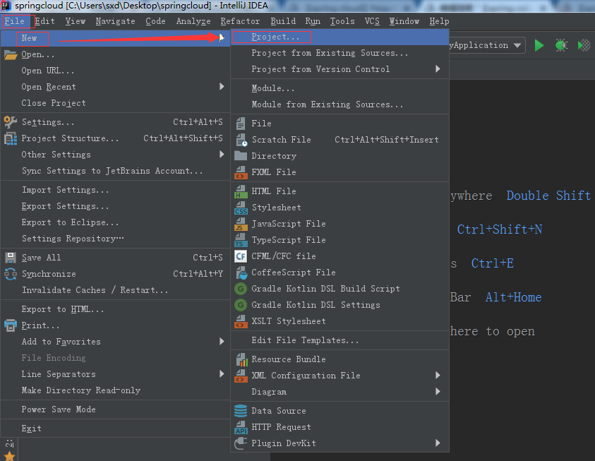Expand the Other Settings submenu arrow
This screenshot has height=461, width=595.
click(222, 154)
